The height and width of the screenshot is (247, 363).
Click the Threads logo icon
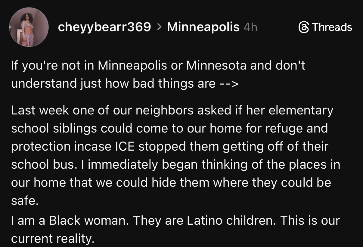(x=304, y=27)
